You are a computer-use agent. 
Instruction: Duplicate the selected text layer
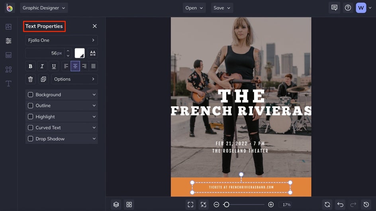pyautogui.click(x=43, y=79)
